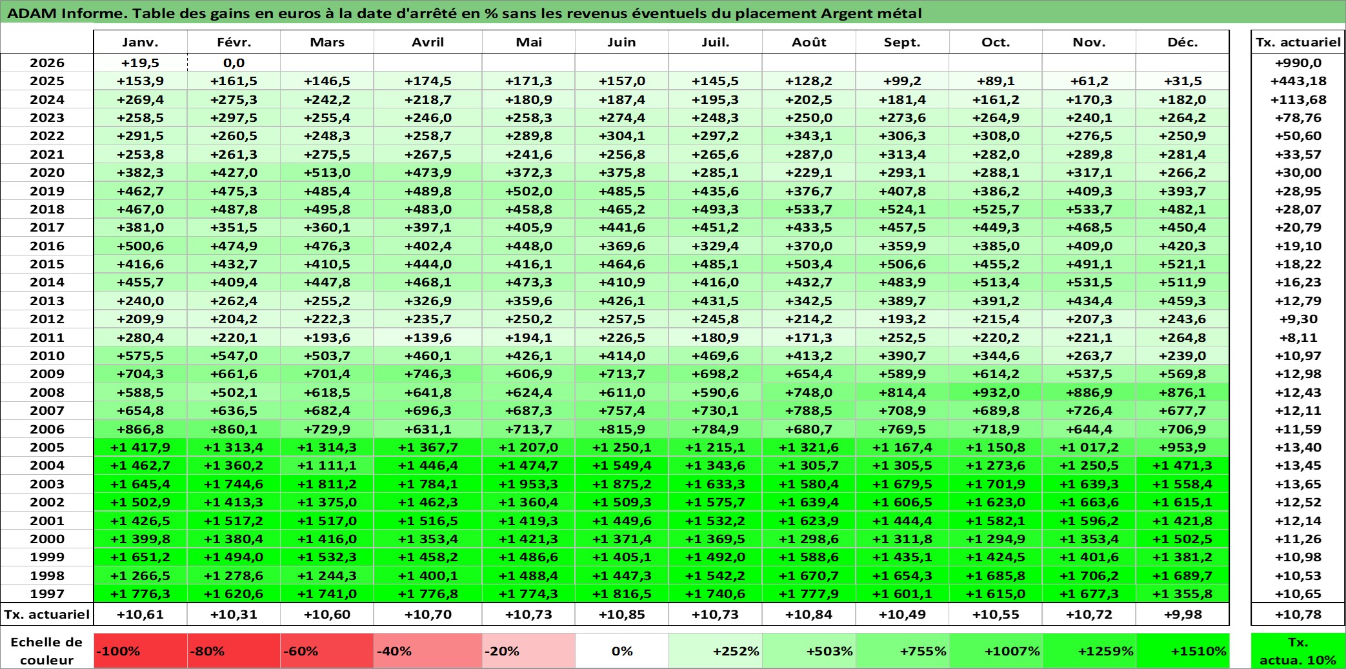Click the +139,6 value for Avril 2011
The width and height of the screenshot is (1346, 669).
[428, 337]
